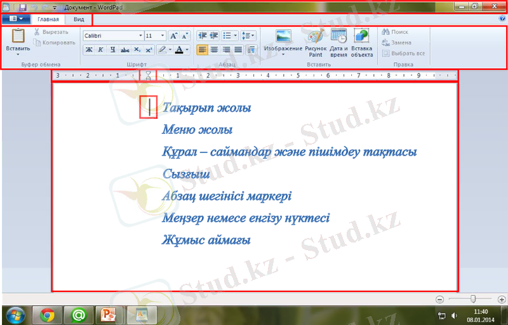Align text left

pyautogui.click(x=202, y=50)
